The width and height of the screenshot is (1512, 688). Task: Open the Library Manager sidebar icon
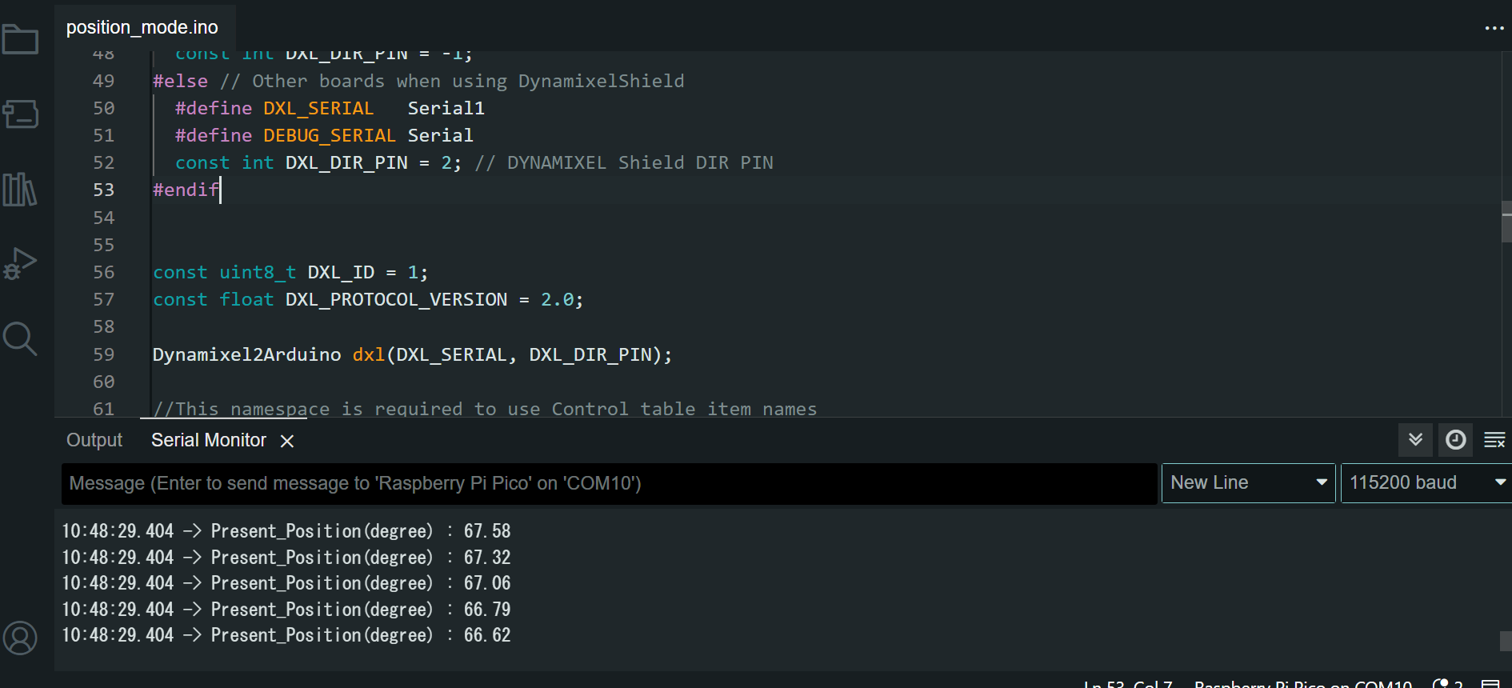tap(20, 190)
